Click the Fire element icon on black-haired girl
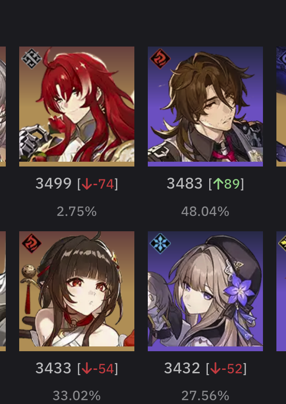This screenshot has height=404, width=286. pyautogui.click(x=32, y=243)
